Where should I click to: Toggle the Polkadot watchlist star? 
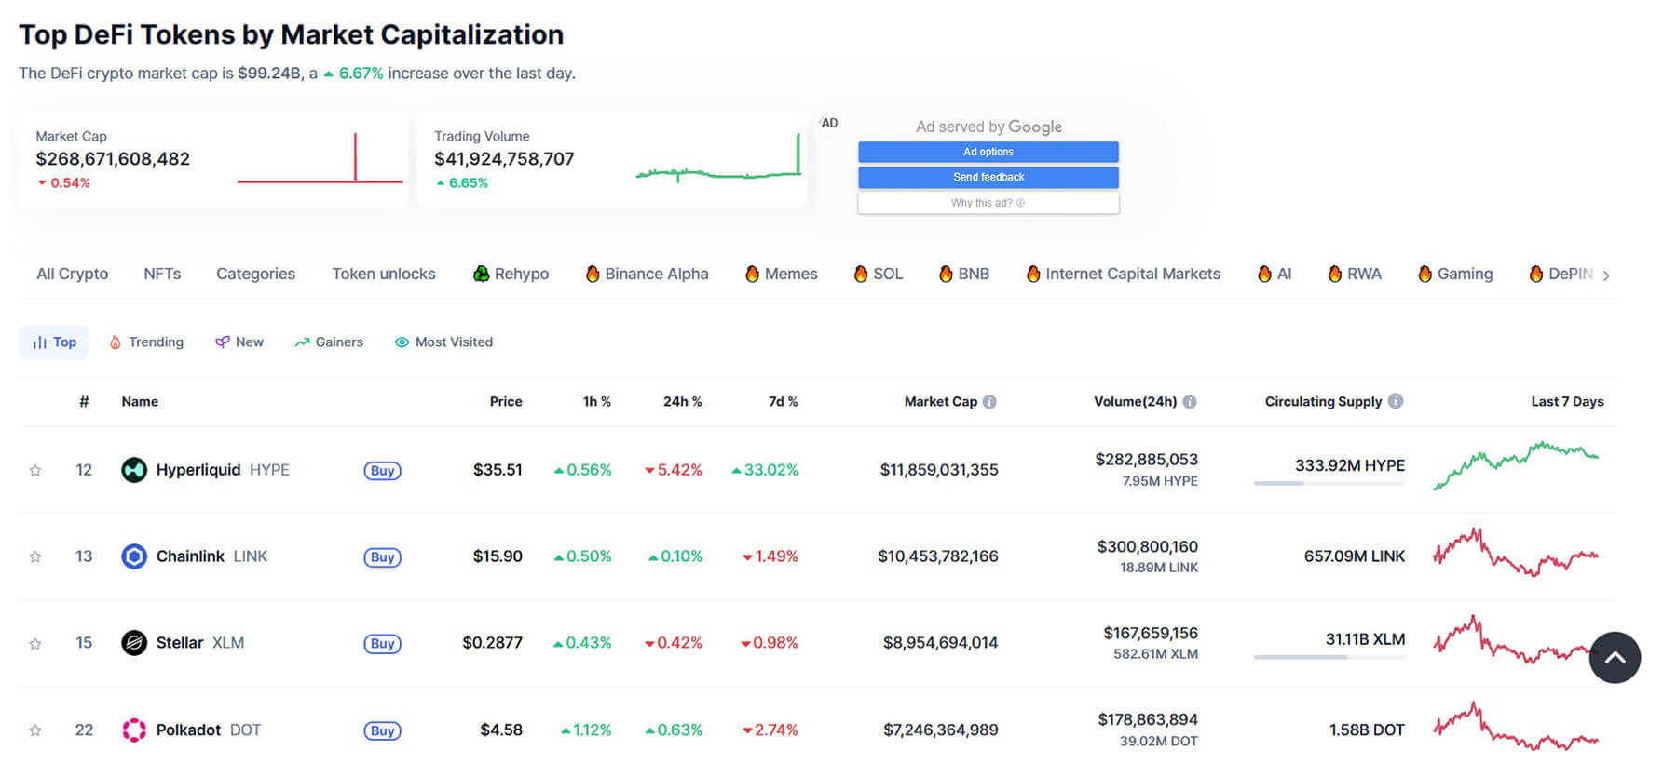35,730
